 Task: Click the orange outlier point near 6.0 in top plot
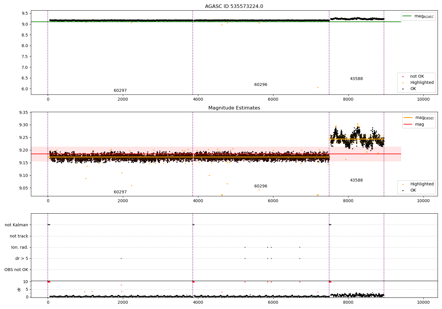[318, 87]
